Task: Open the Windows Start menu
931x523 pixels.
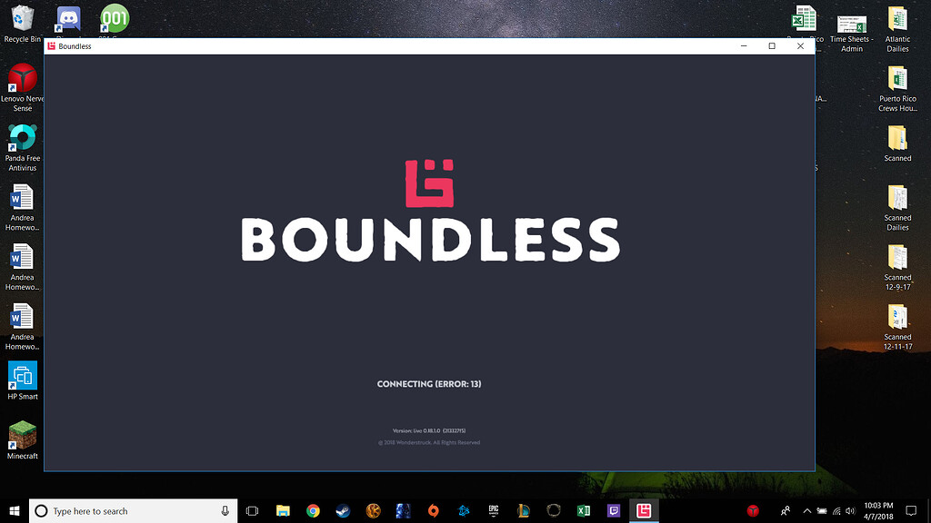Action: (x=15, y=511)
